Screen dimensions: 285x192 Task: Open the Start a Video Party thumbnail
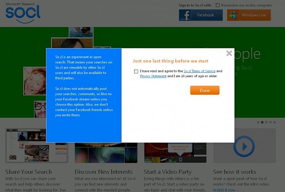175,153
